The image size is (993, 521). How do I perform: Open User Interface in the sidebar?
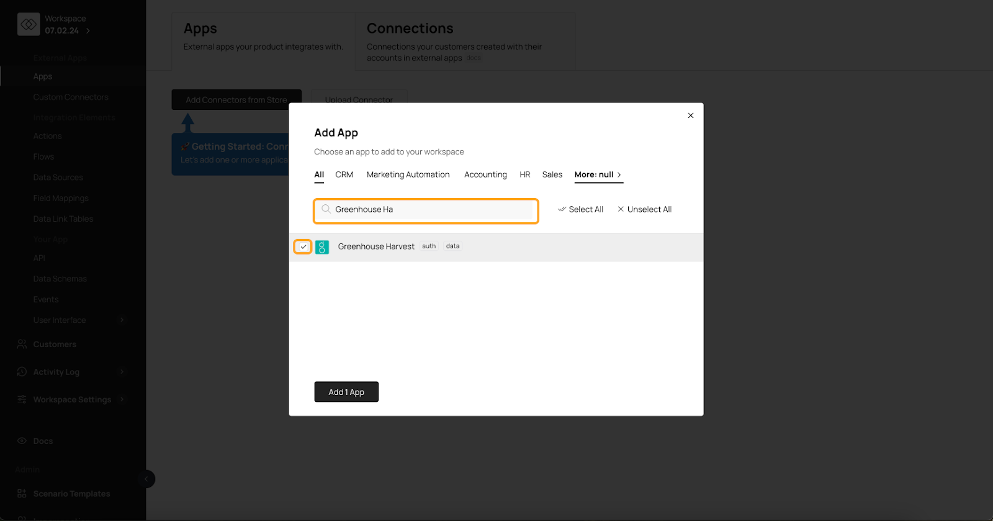coord(60,320)
